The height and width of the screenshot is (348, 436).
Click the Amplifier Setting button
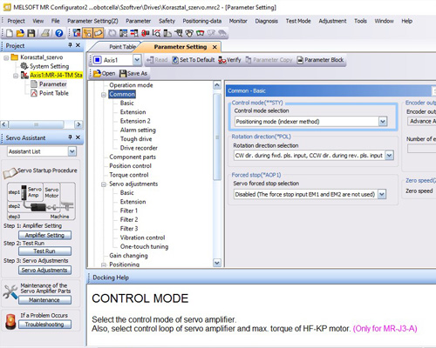44,235
